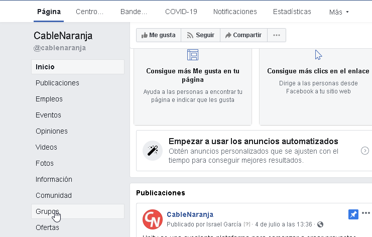Viewport: 372px width, 237px height.
Task: Open Consigue más Me gusta en tu página card
Action: (x=193, y=87)
